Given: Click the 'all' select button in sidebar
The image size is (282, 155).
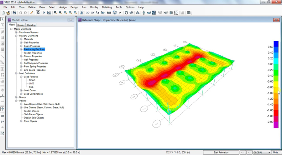Looking at the screenshot, I should [3, 116].
